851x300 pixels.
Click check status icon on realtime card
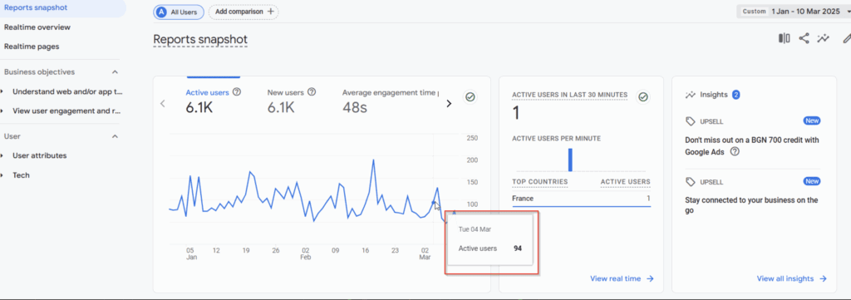(643, 97)
